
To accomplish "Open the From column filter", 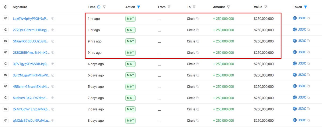I will [169, 7].
